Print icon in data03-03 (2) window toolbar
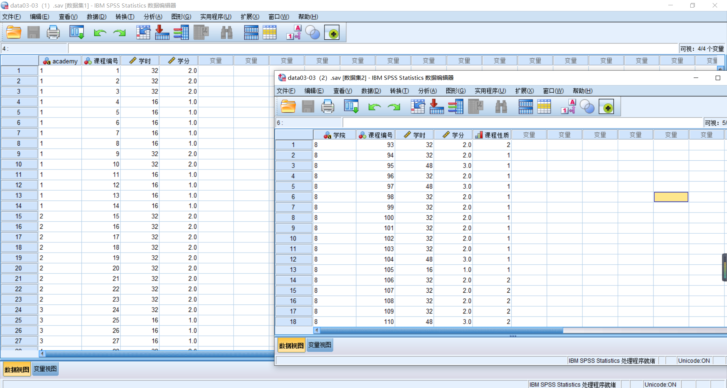 [328, 107]
